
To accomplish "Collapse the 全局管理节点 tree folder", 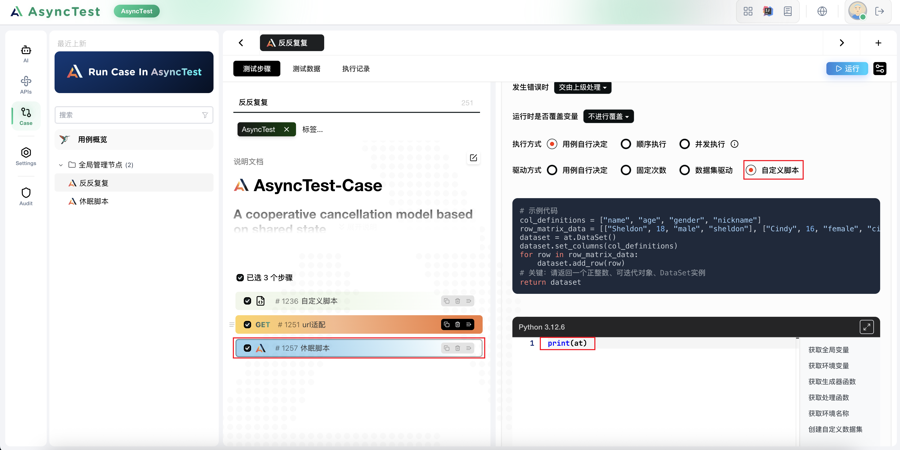I will (x=61, y=165).
